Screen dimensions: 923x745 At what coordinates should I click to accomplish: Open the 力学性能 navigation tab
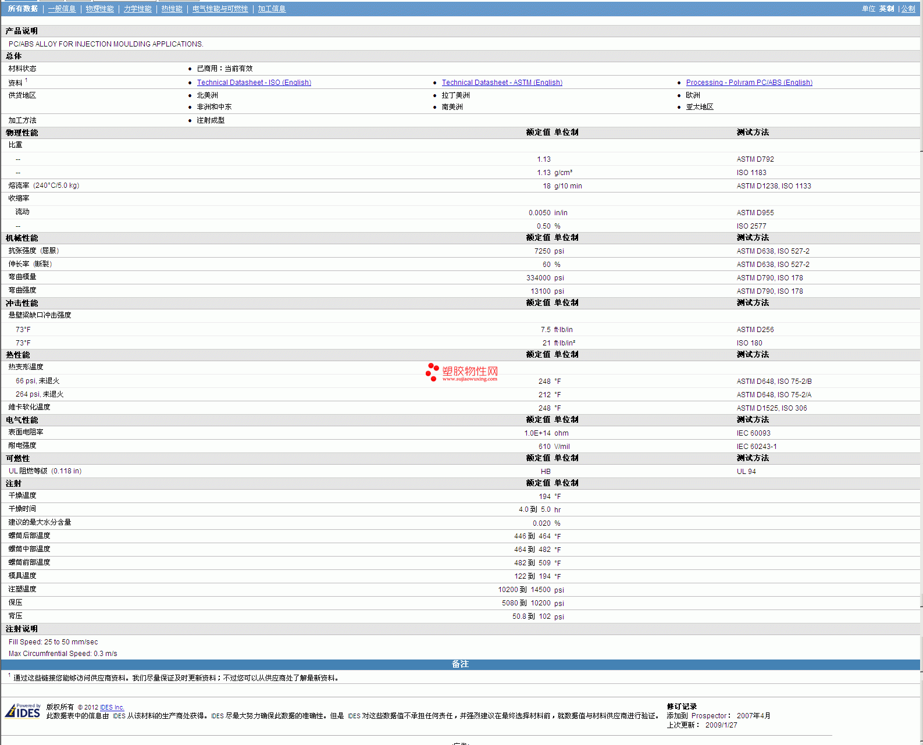click(137, 9)
